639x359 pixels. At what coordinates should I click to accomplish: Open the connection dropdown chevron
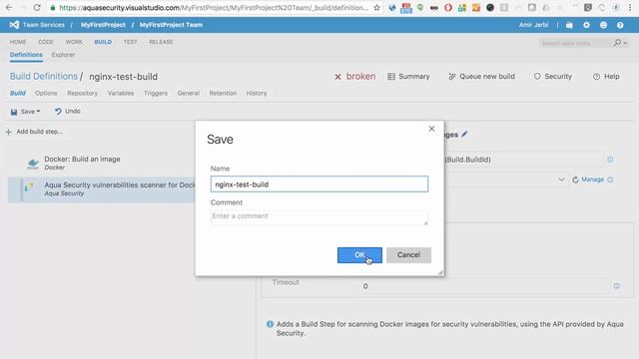pos(561,179)
